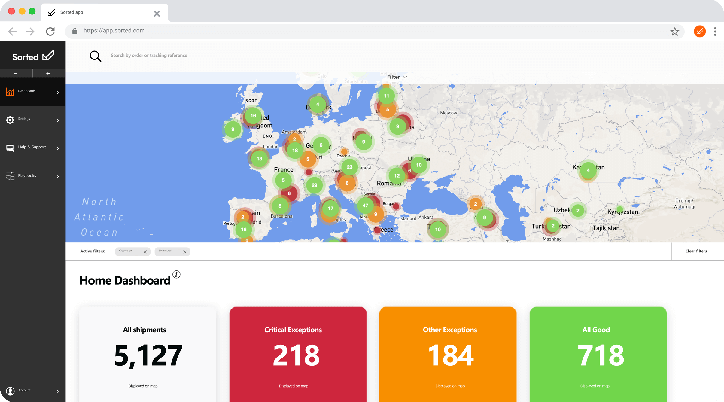
Task: Click map cluster 17 over Italy
Action: click(330, 208)
